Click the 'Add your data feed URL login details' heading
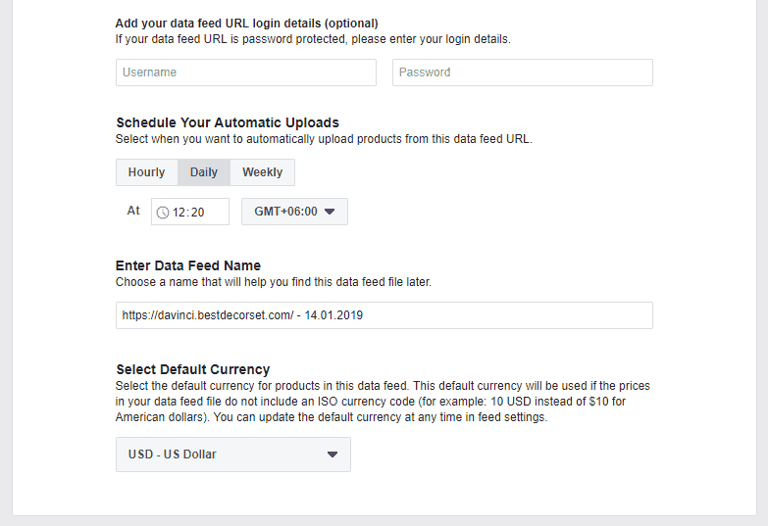Image resolution: width=768 pixels, height=526 pixels. [x=246, y=23]
